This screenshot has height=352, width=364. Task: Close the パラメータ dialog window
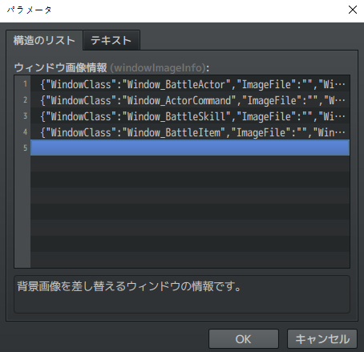coord(353,10)
